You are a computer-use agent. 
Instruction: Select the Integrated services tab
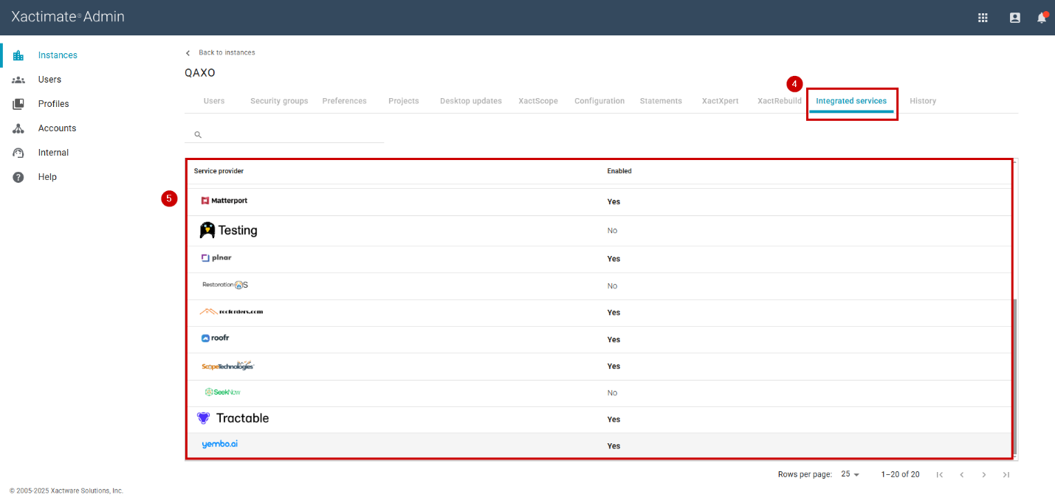(851, 101)
